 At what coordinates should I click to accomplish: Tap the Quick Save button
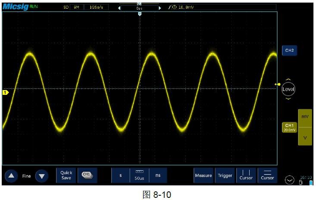[66, 175]
